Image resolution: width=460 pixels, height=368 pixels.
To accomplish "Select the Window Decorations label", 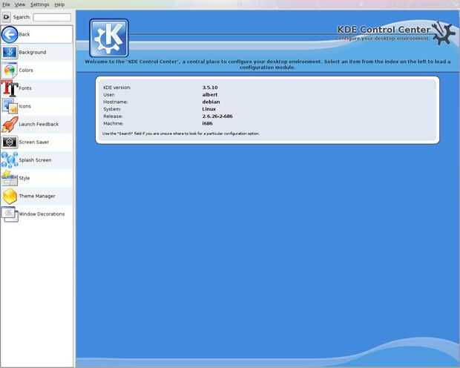I will [42, 214].
